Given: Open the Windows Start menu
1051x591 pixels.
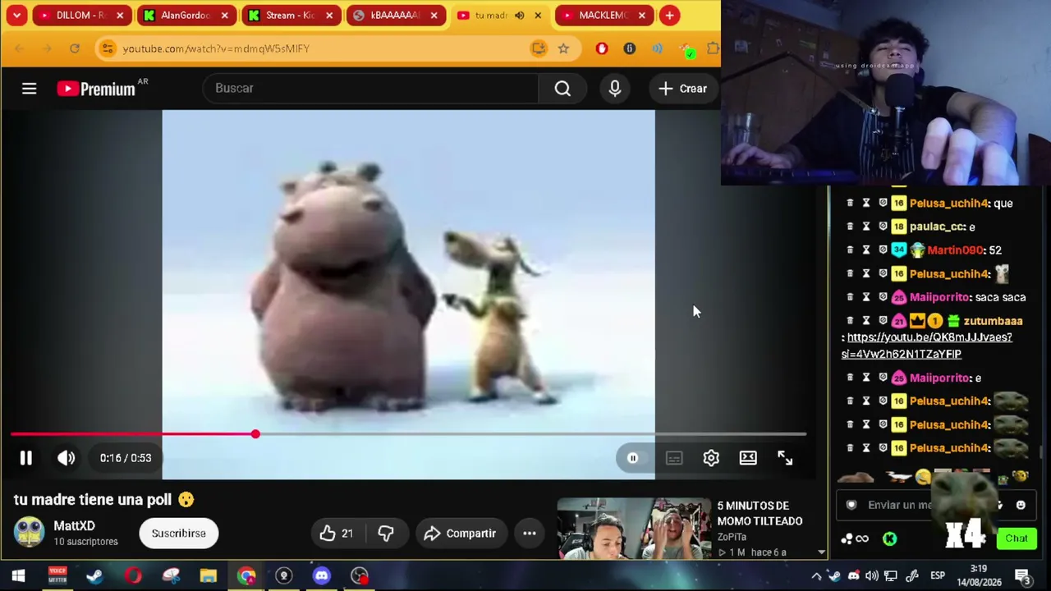Looking at the screenshot, I should pyautogui.click(x=18, y=575).
